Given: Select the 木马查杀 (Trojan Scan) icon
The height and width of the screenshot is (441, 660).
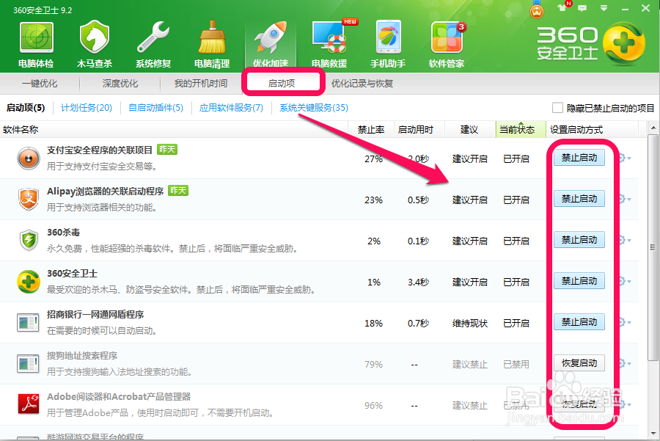Looking at the screenshot, I should (94, 40).
